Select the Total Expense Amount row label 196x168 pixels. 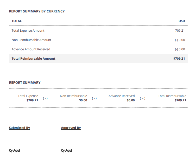[28, 31]
